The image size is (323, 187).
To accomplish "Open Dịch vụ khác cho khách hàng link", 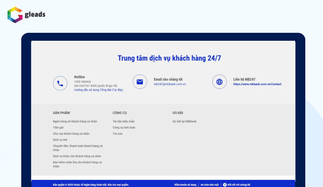I will pyautogui.click(x=77, y=156).
